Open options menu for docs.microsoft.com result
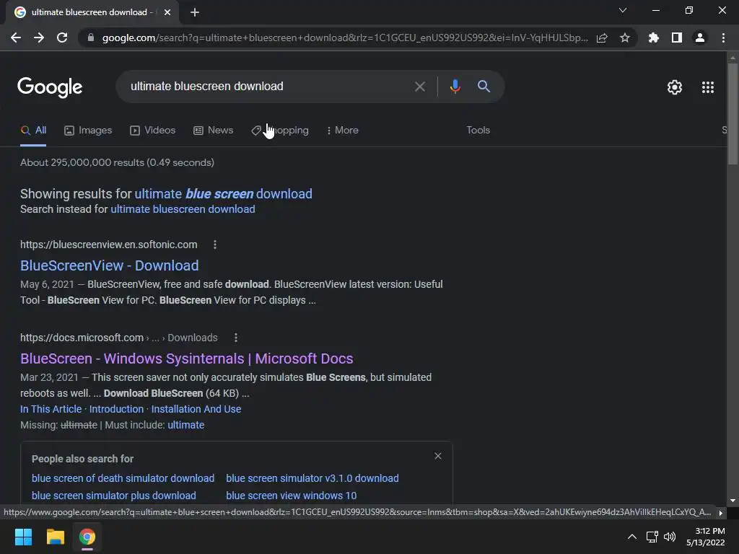 [x=236, y=338]
